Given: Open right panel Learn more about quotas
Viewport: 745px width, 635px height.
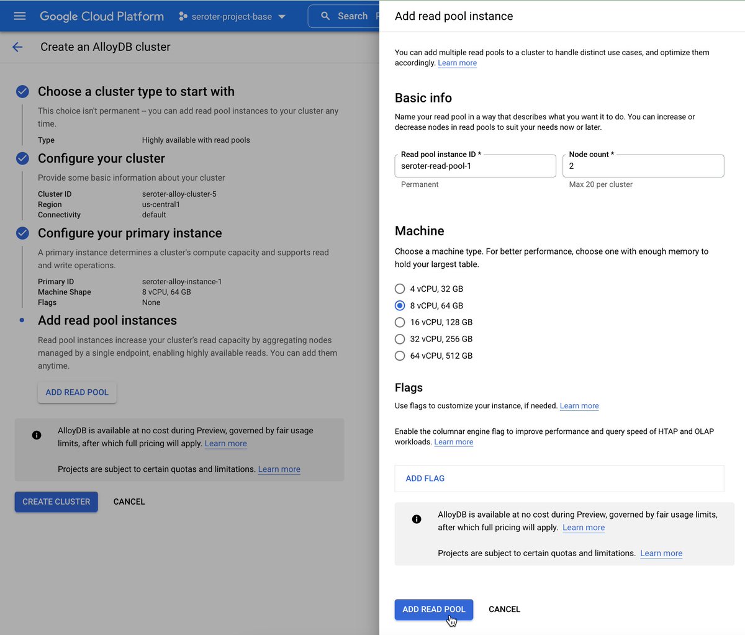Looking at the screenshot, I should 661,553.
